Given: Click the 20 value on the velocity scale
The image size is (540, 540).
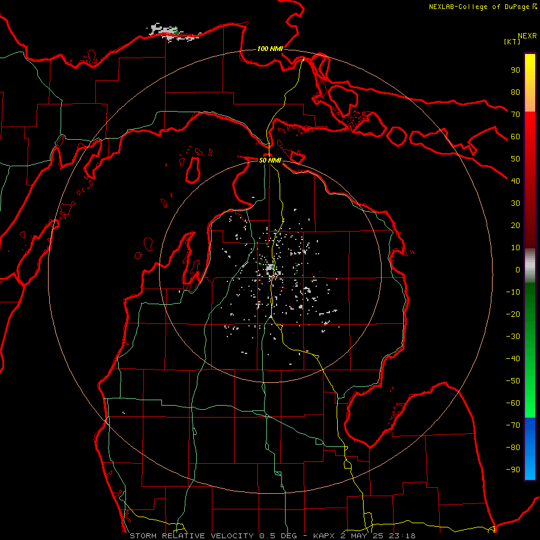Looking at the screenshot, I should 515,225.
